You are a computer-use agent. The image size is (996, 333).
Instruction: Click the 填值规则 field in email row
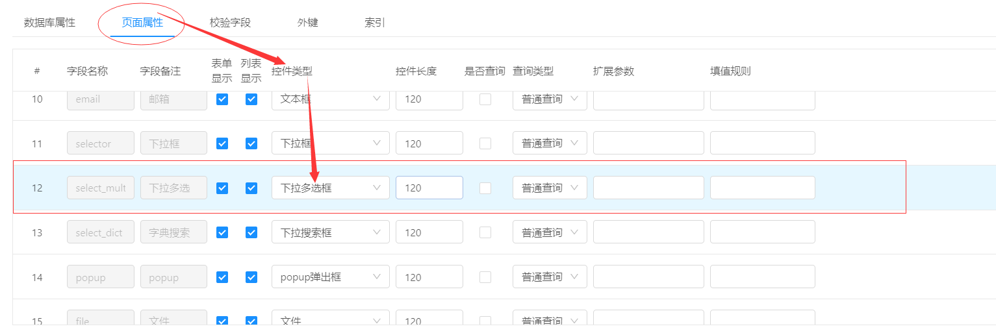[763, 99]
